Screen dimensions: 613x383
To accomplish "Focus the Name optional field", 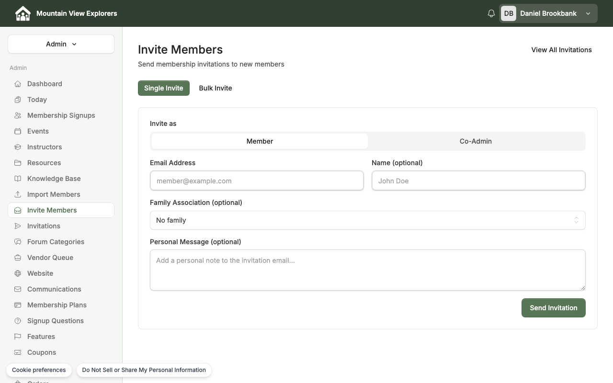I will (x=478, y=180).
